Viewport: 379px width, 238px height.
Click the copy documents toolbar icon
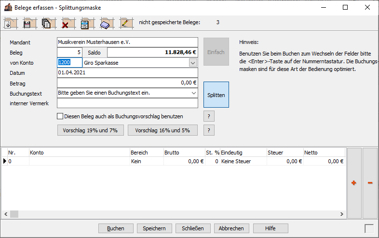click(x=47, y=23)
